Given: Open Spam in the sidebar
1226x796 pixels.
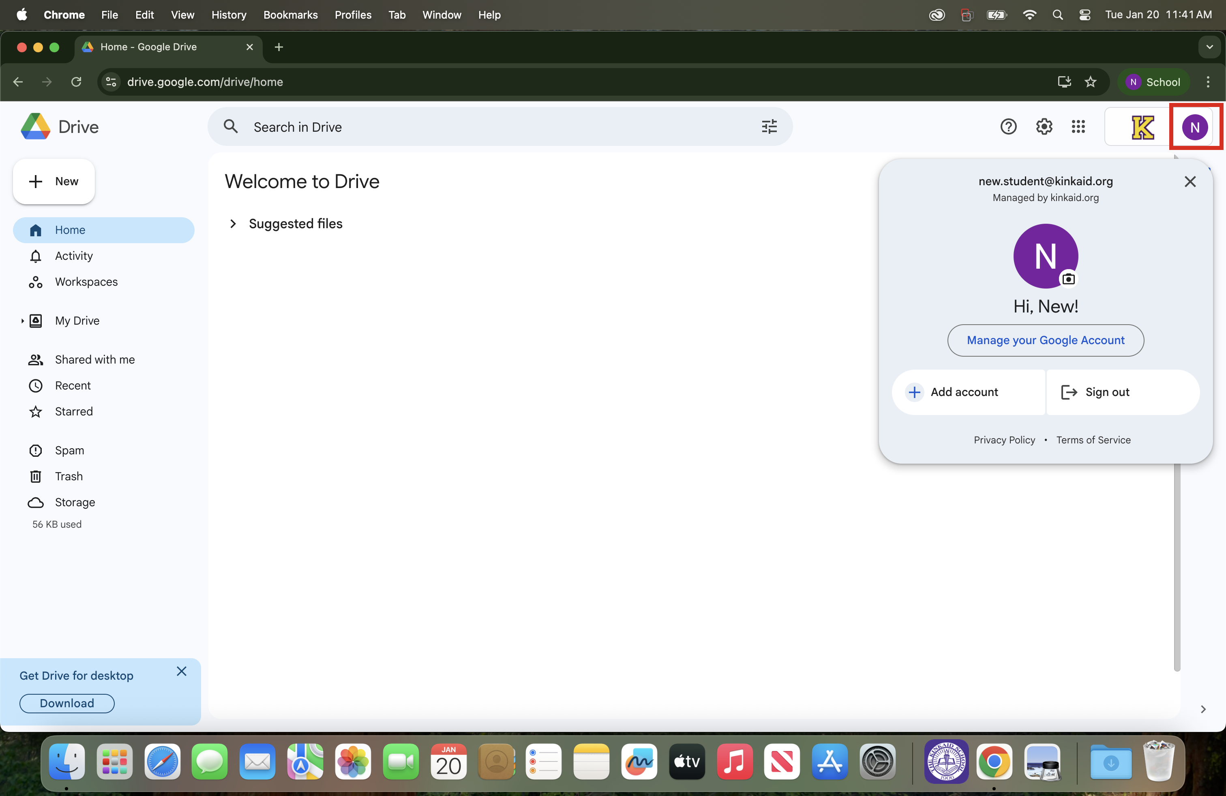Looking at the screenshot, I should [x=69, y=451].
